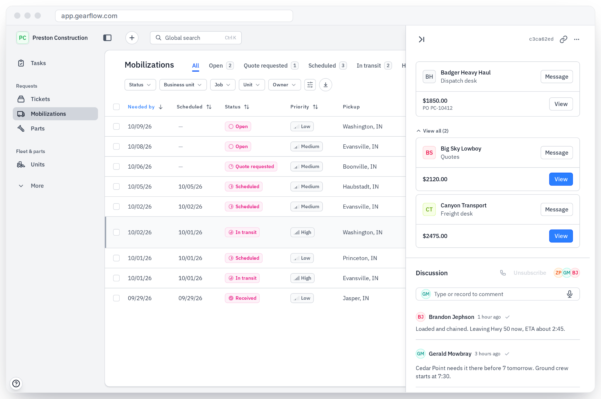This screenshot has height=399, width=601.
Task: Sort by Scheduled column arrows
Action: coord(209,107)
